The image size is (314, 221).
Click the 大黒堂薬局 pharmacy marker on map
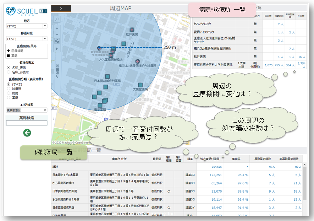(141, 85)
